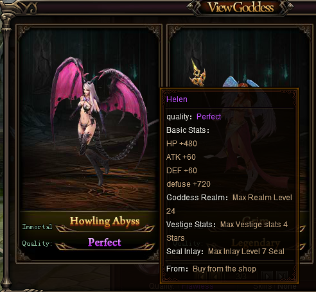Click the Howling Abyss name banner
The width and height of the screenshot is (316, 292).
pyautogui.click(x=105, y=221)
